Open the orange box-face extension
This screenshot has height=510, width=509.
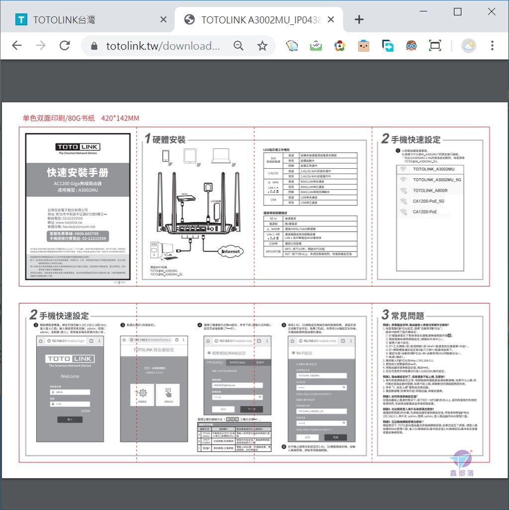click(x=363, y=46)
